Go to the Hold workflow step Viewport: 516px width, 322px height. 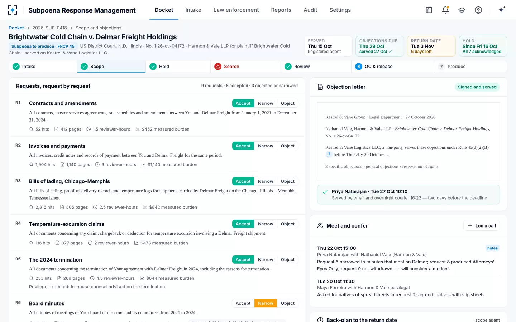[178, 67]
